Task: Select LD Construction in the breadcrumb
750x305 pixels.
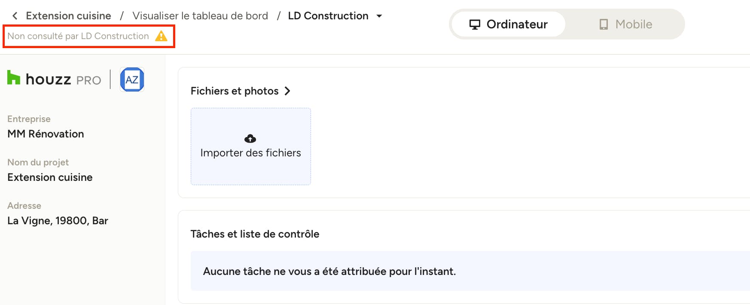Action: point(328,16)
